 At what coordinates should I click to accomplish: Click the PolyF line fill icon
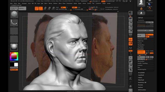[x=130, y=74]
